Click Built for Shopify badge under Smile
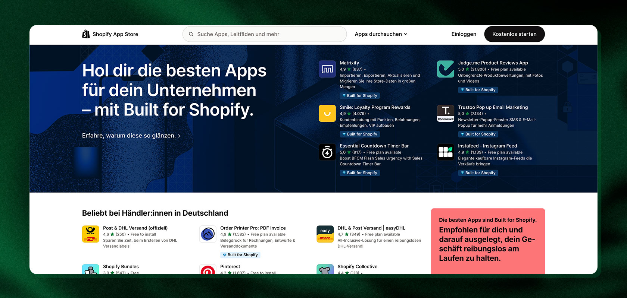The height and width of the screenshot is (298, 627). (x=360, y=134)
